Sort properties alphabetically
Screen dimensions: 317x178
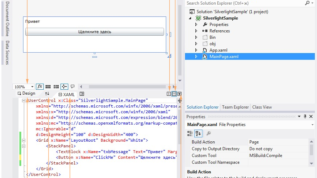point(198,133)
